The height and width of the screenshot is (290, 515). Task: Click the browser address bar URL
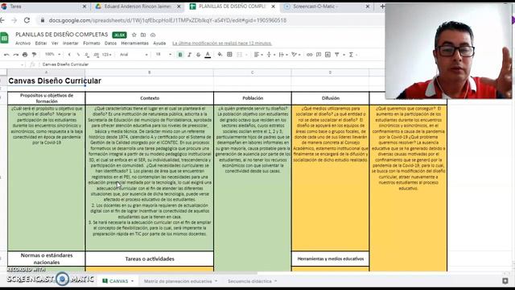(x=167, y=20)
